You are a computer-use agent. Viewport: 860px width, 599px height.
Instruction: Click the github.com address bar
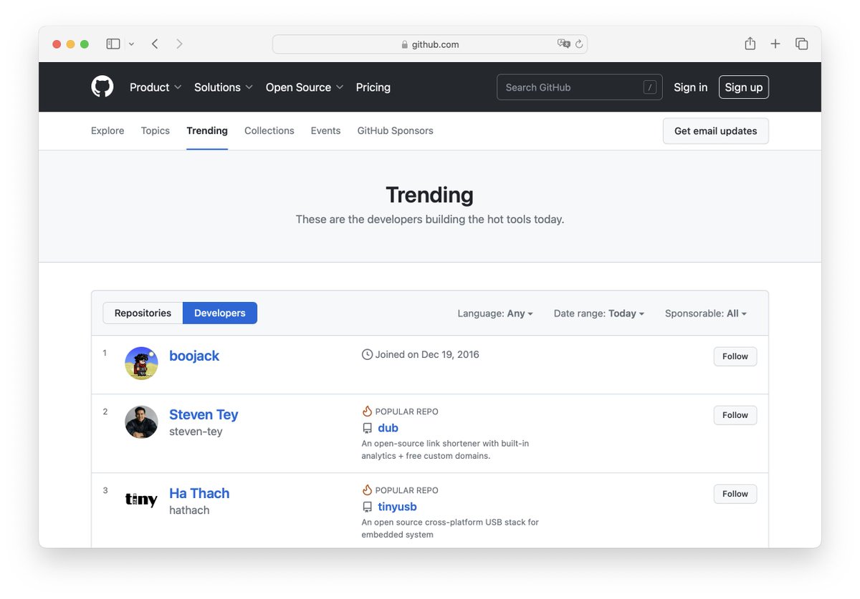(x=430, y=44)
